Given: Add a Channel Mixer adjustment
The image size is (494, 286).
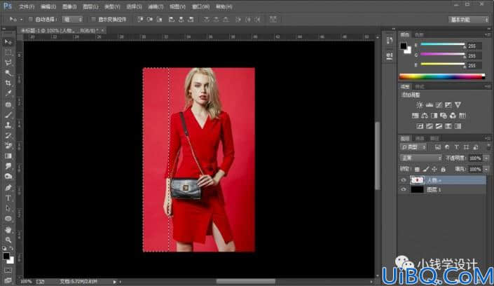Looking at the screenshot, I should coord(453,116).
